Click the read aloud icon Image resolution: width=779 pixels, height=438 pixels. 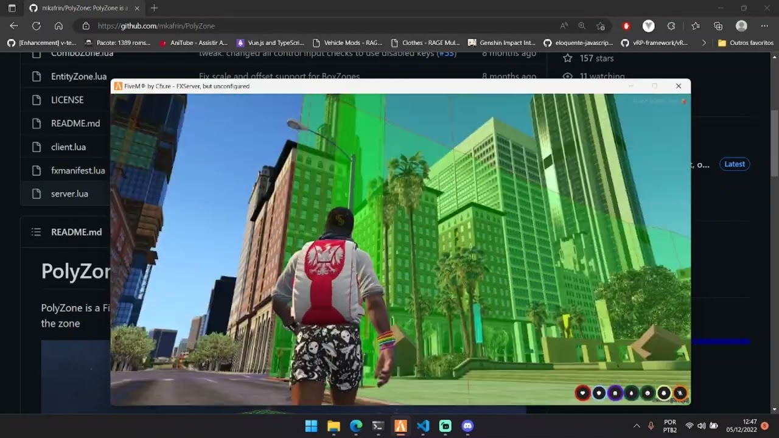pyautogui.click(x=564, y=26)
